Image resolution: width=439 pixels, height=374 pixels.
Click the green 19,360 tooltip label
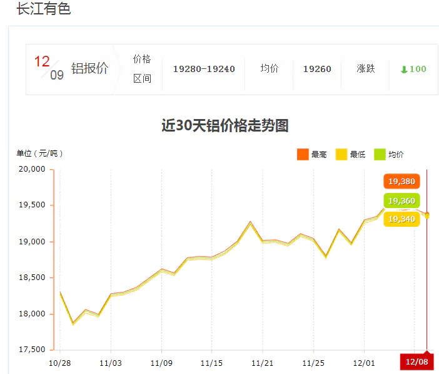[401, 200]
